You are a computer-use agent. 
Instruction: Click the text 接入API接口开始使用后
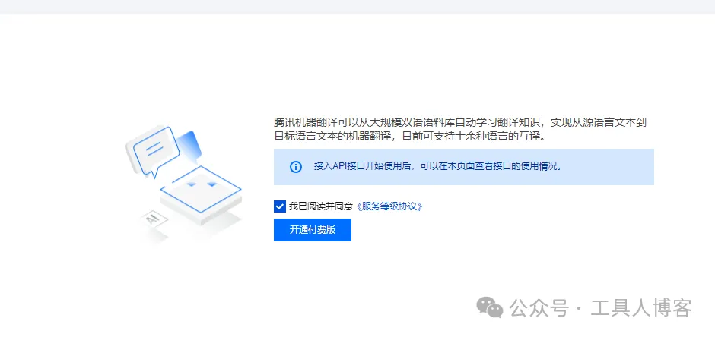point(364,166)
